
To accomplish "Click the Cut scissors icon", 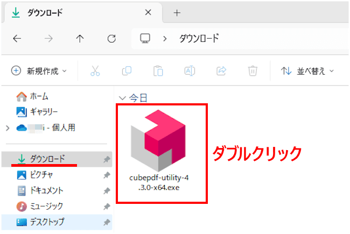I will [95, 71].
